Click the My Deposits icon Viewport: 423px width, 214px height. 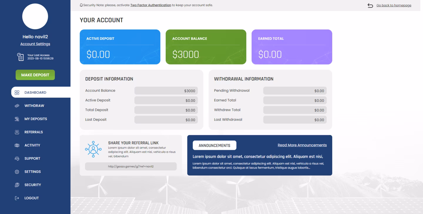(17, 119)
